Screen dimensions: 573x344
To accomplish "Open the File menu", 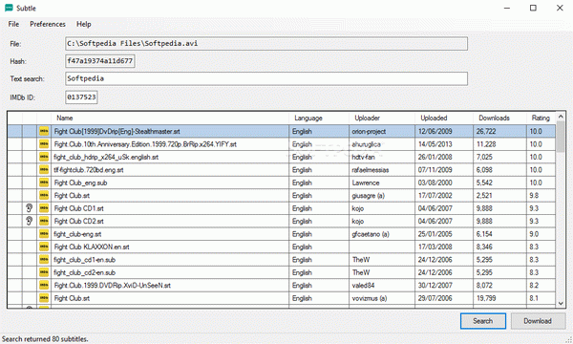I will click(x=13, y=24).
